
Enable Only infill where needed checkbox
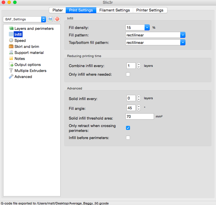[x=128, y=75]
